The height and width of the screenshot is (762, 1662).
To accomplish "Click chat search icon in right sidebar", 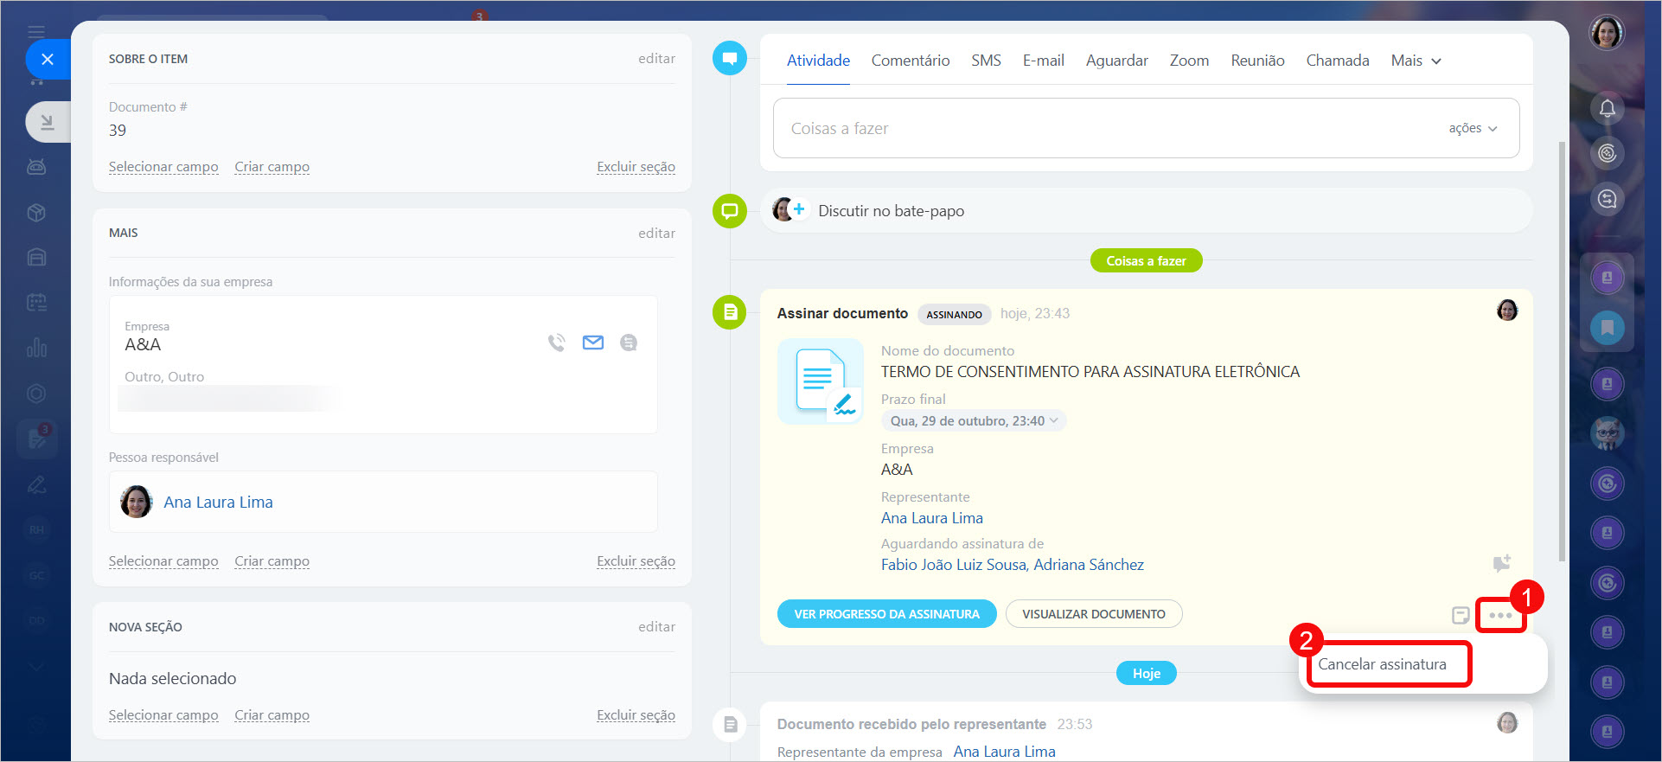I will [1608, 199].
